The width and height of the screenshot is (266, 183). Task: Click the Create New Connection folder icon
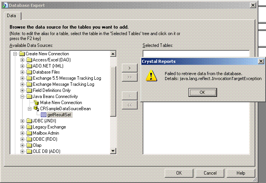pos(22,54)
